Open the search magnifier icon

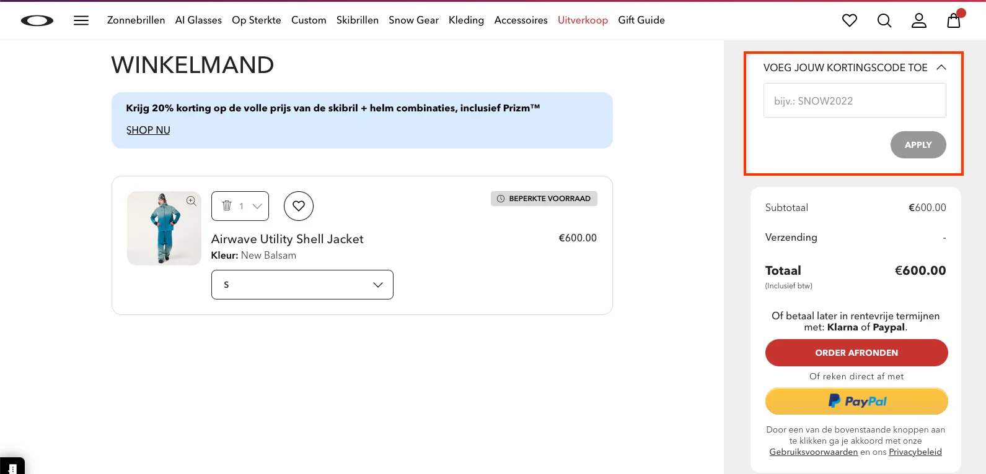(x=884, y=20)
